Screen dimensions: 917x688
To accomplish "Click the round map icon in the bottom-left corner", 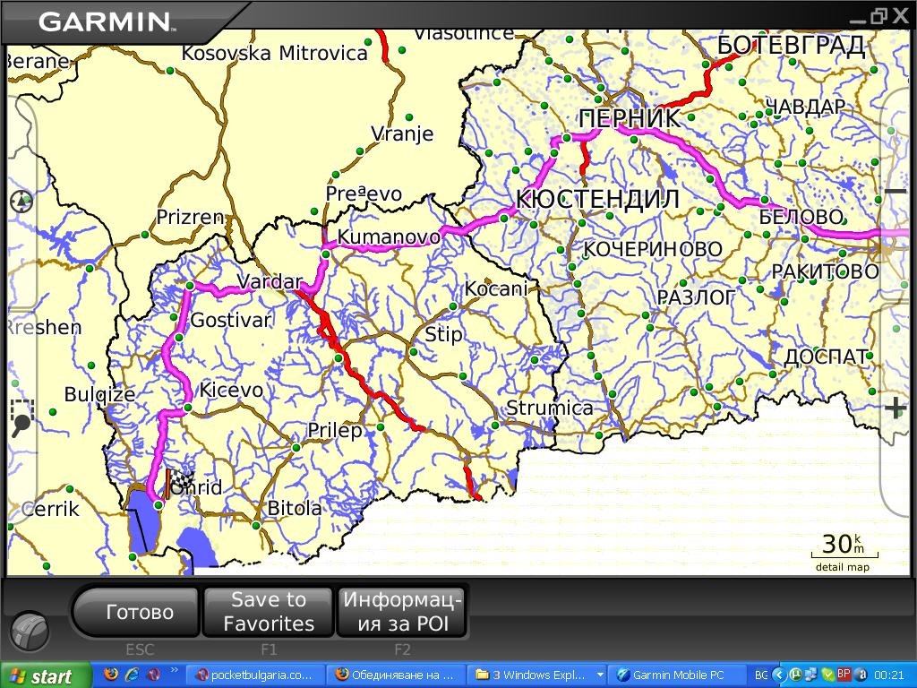I will click(30, 632).
